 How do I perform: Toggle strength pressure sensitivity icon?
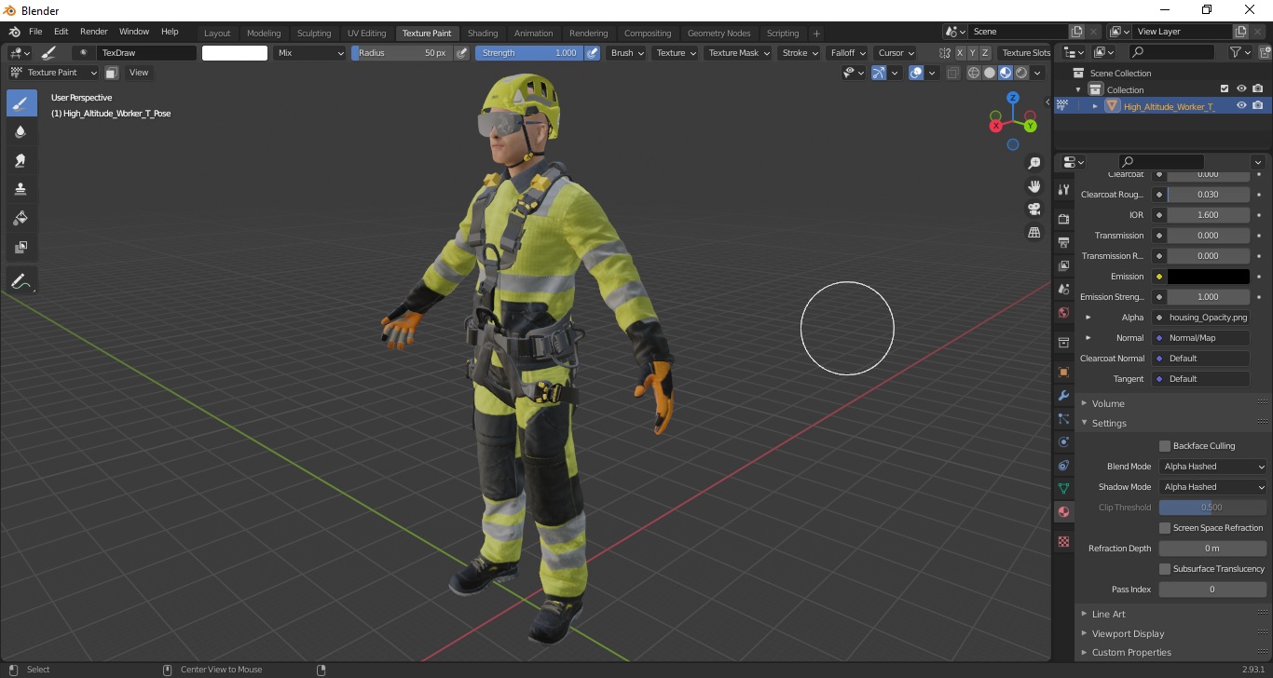point(593,53)
